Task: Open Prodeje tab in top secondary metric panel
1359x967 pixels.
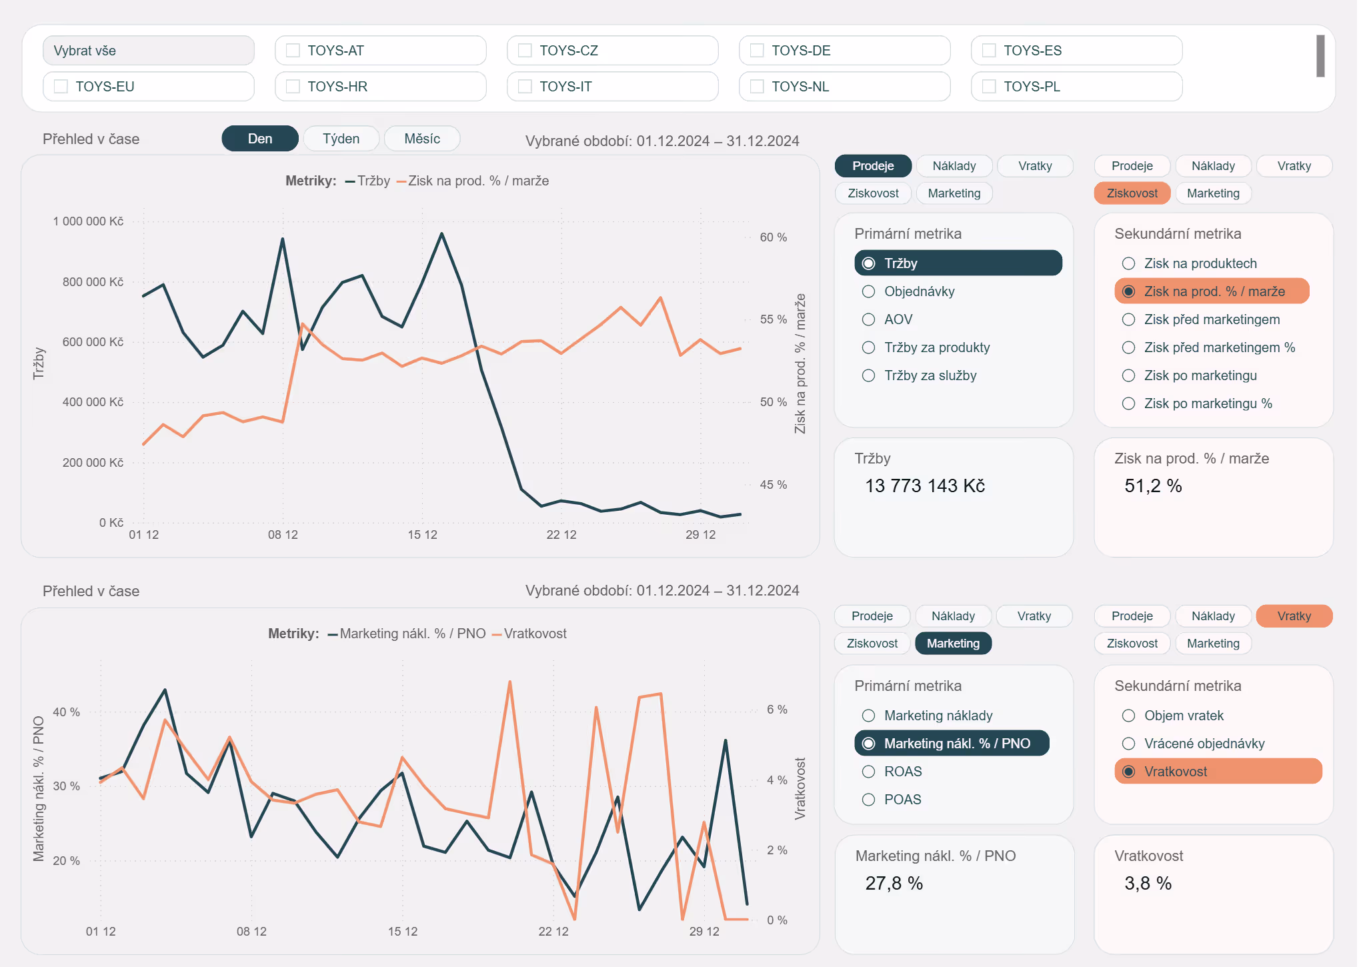Action: 1132,166
